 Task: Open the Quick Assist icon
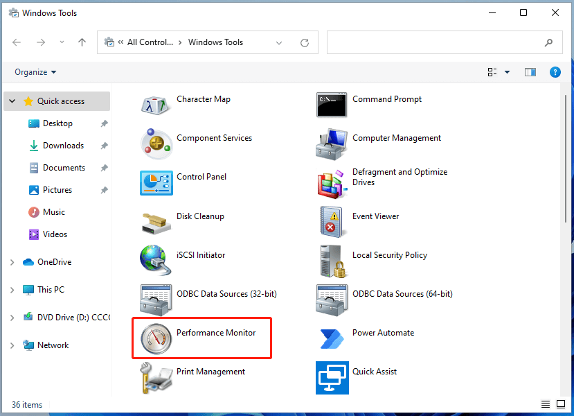[332, 377]
